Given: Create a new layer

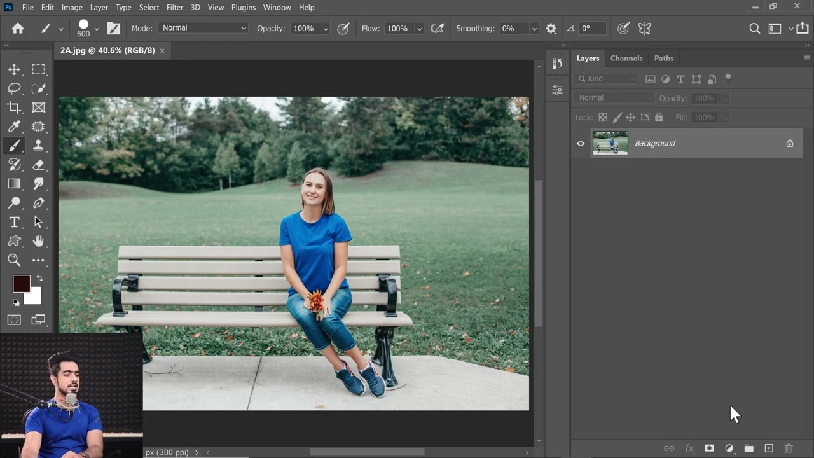Looking at the screenshot, I should click(x=769, y=448).
